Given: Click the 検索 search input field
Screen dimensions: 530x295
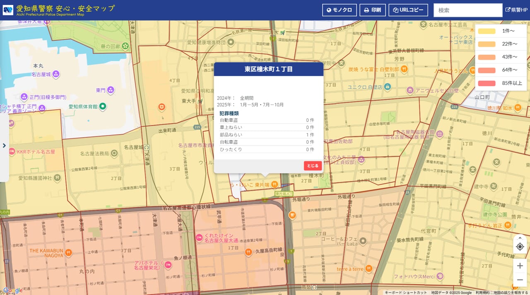Looking at the screenshot, I should click(x=467, y=10).
